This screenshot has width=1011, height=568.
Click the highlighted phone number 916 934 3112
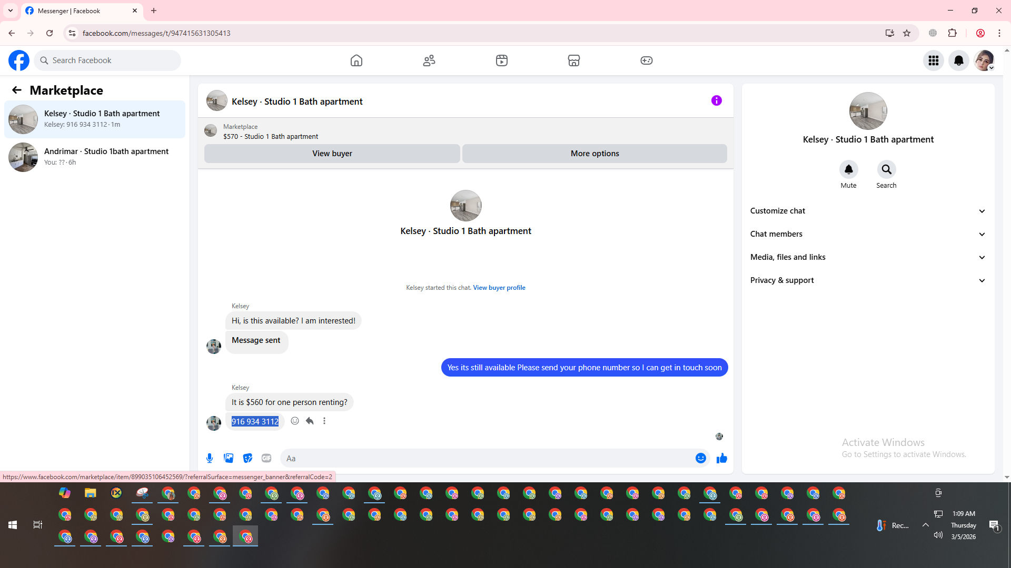click(255, 422)
